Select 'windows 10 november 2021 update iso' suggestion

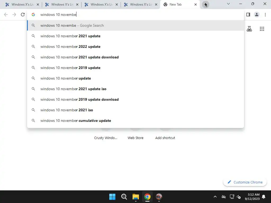pyautogui.click(x=135, y=89)
